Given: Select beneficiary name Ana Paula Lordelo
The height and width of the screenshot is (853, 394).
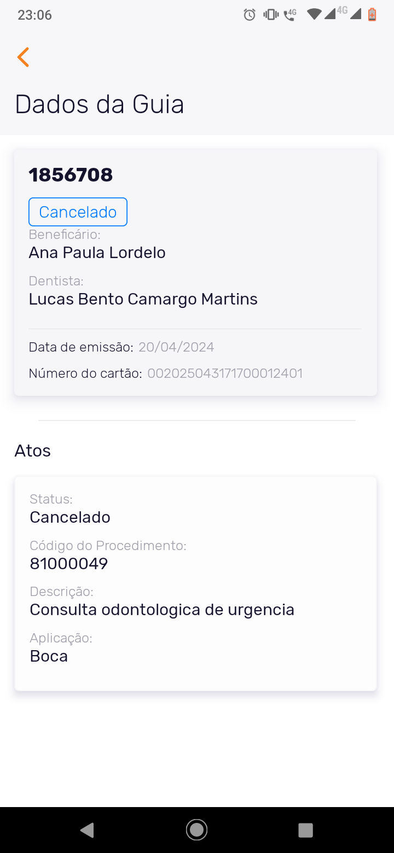Looking at the screenshot, I should (x=97, y=253).
